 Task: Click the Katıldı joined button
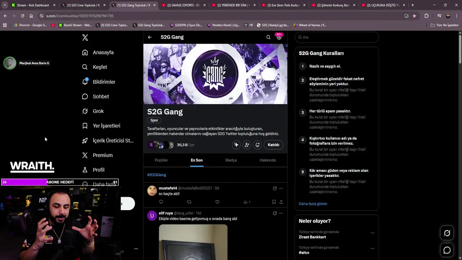coord(273,145)
